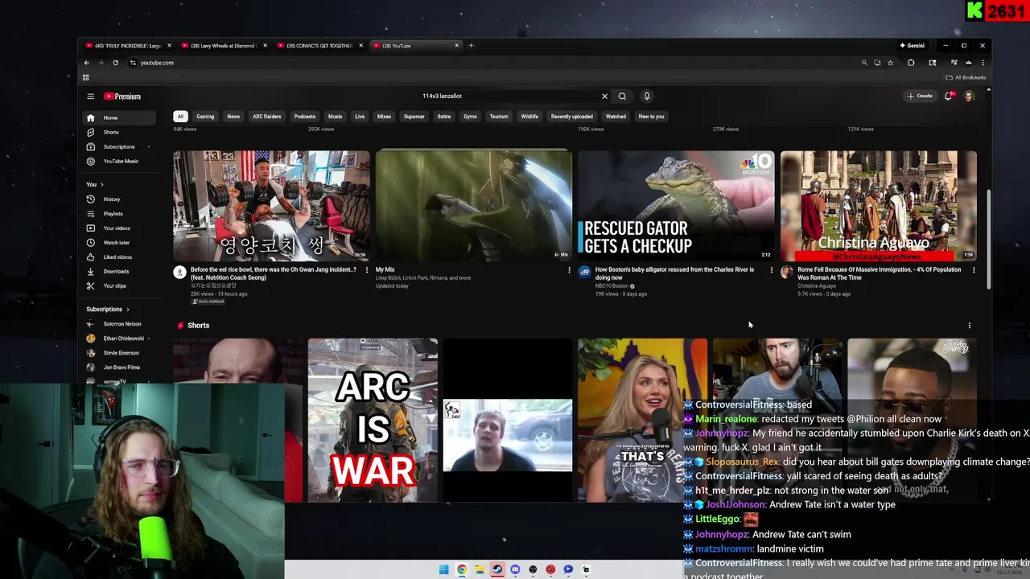Open Downloads in the sidebar
The width and height of the screenshot is (1030, 579).
point(119,271)
